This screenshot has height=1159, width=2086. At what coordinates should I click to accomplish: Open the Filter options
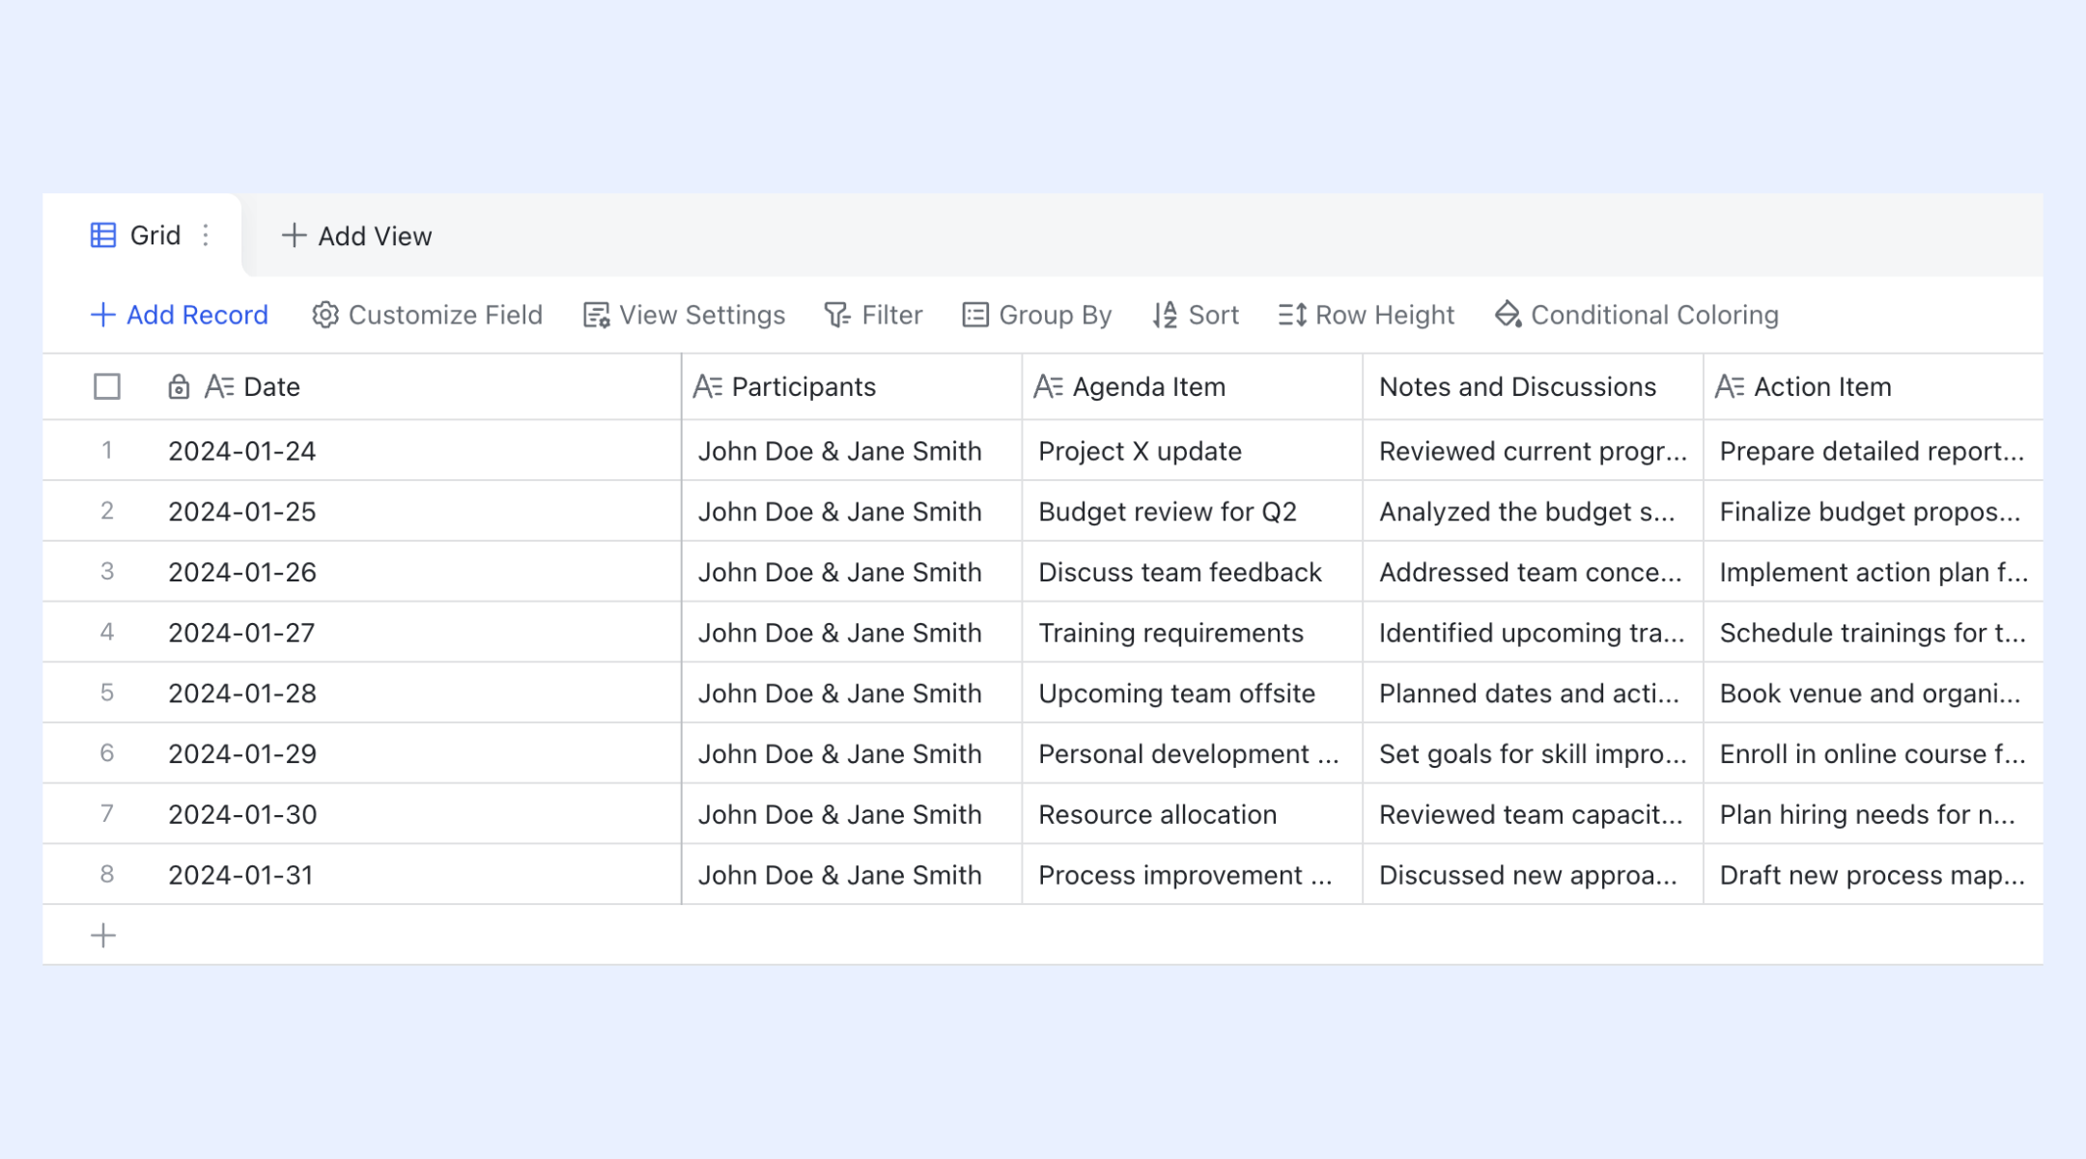click(873, 315)
